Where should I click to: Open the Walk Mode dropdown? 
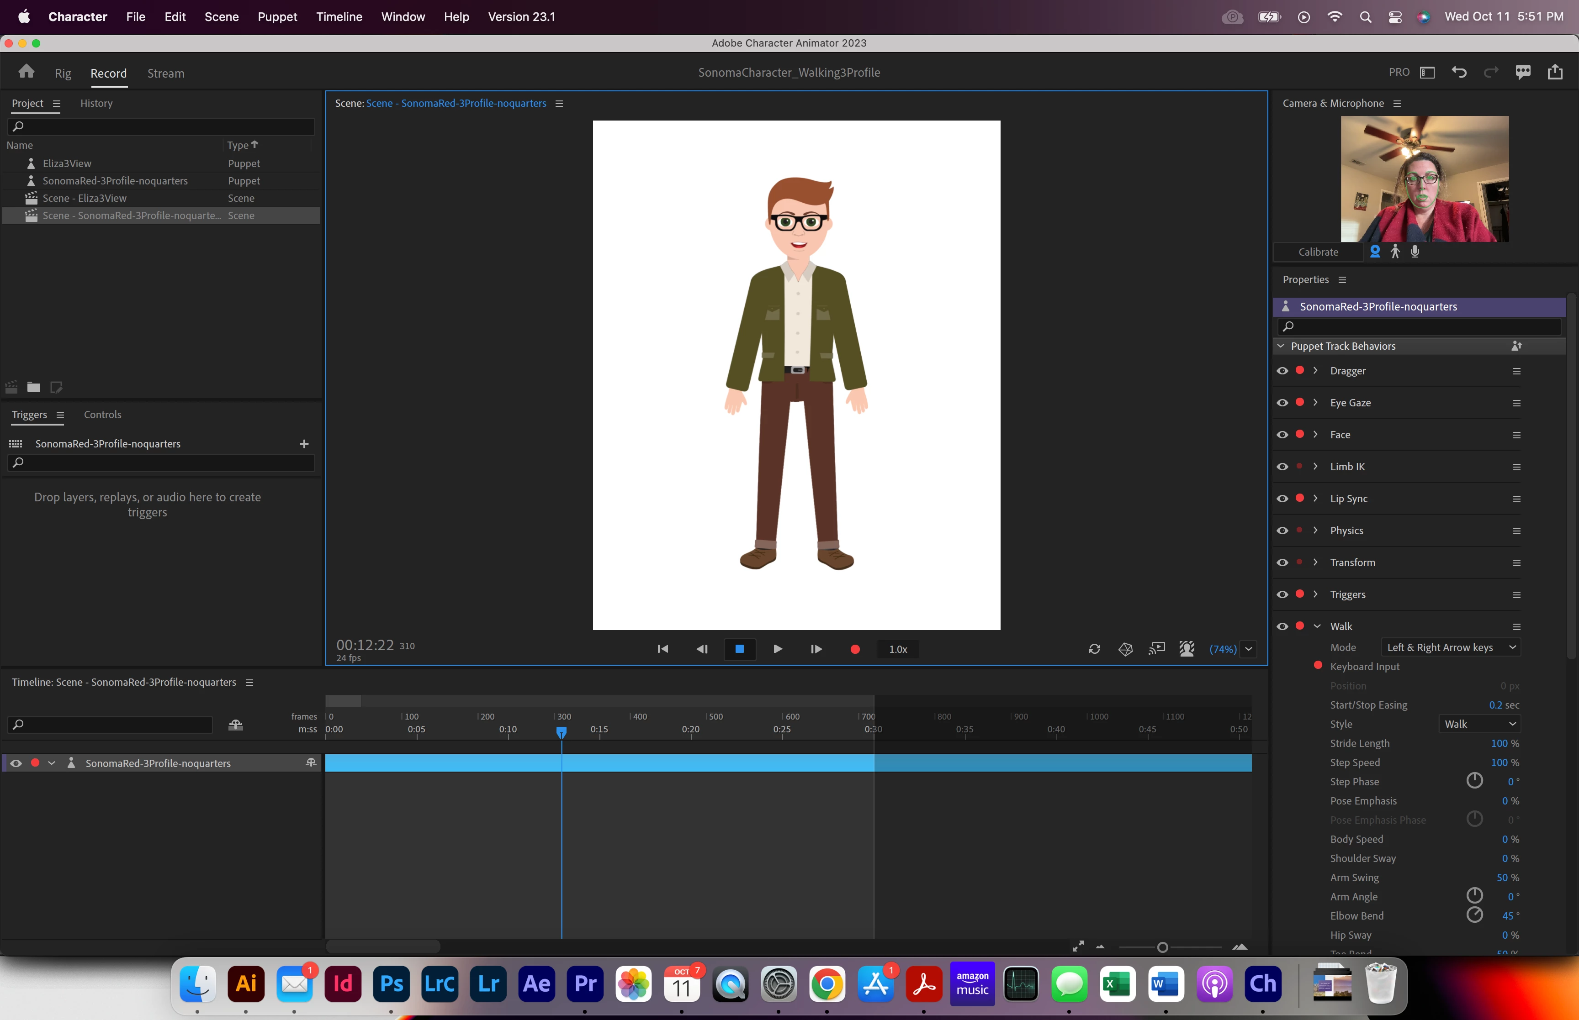(1451, 647)
